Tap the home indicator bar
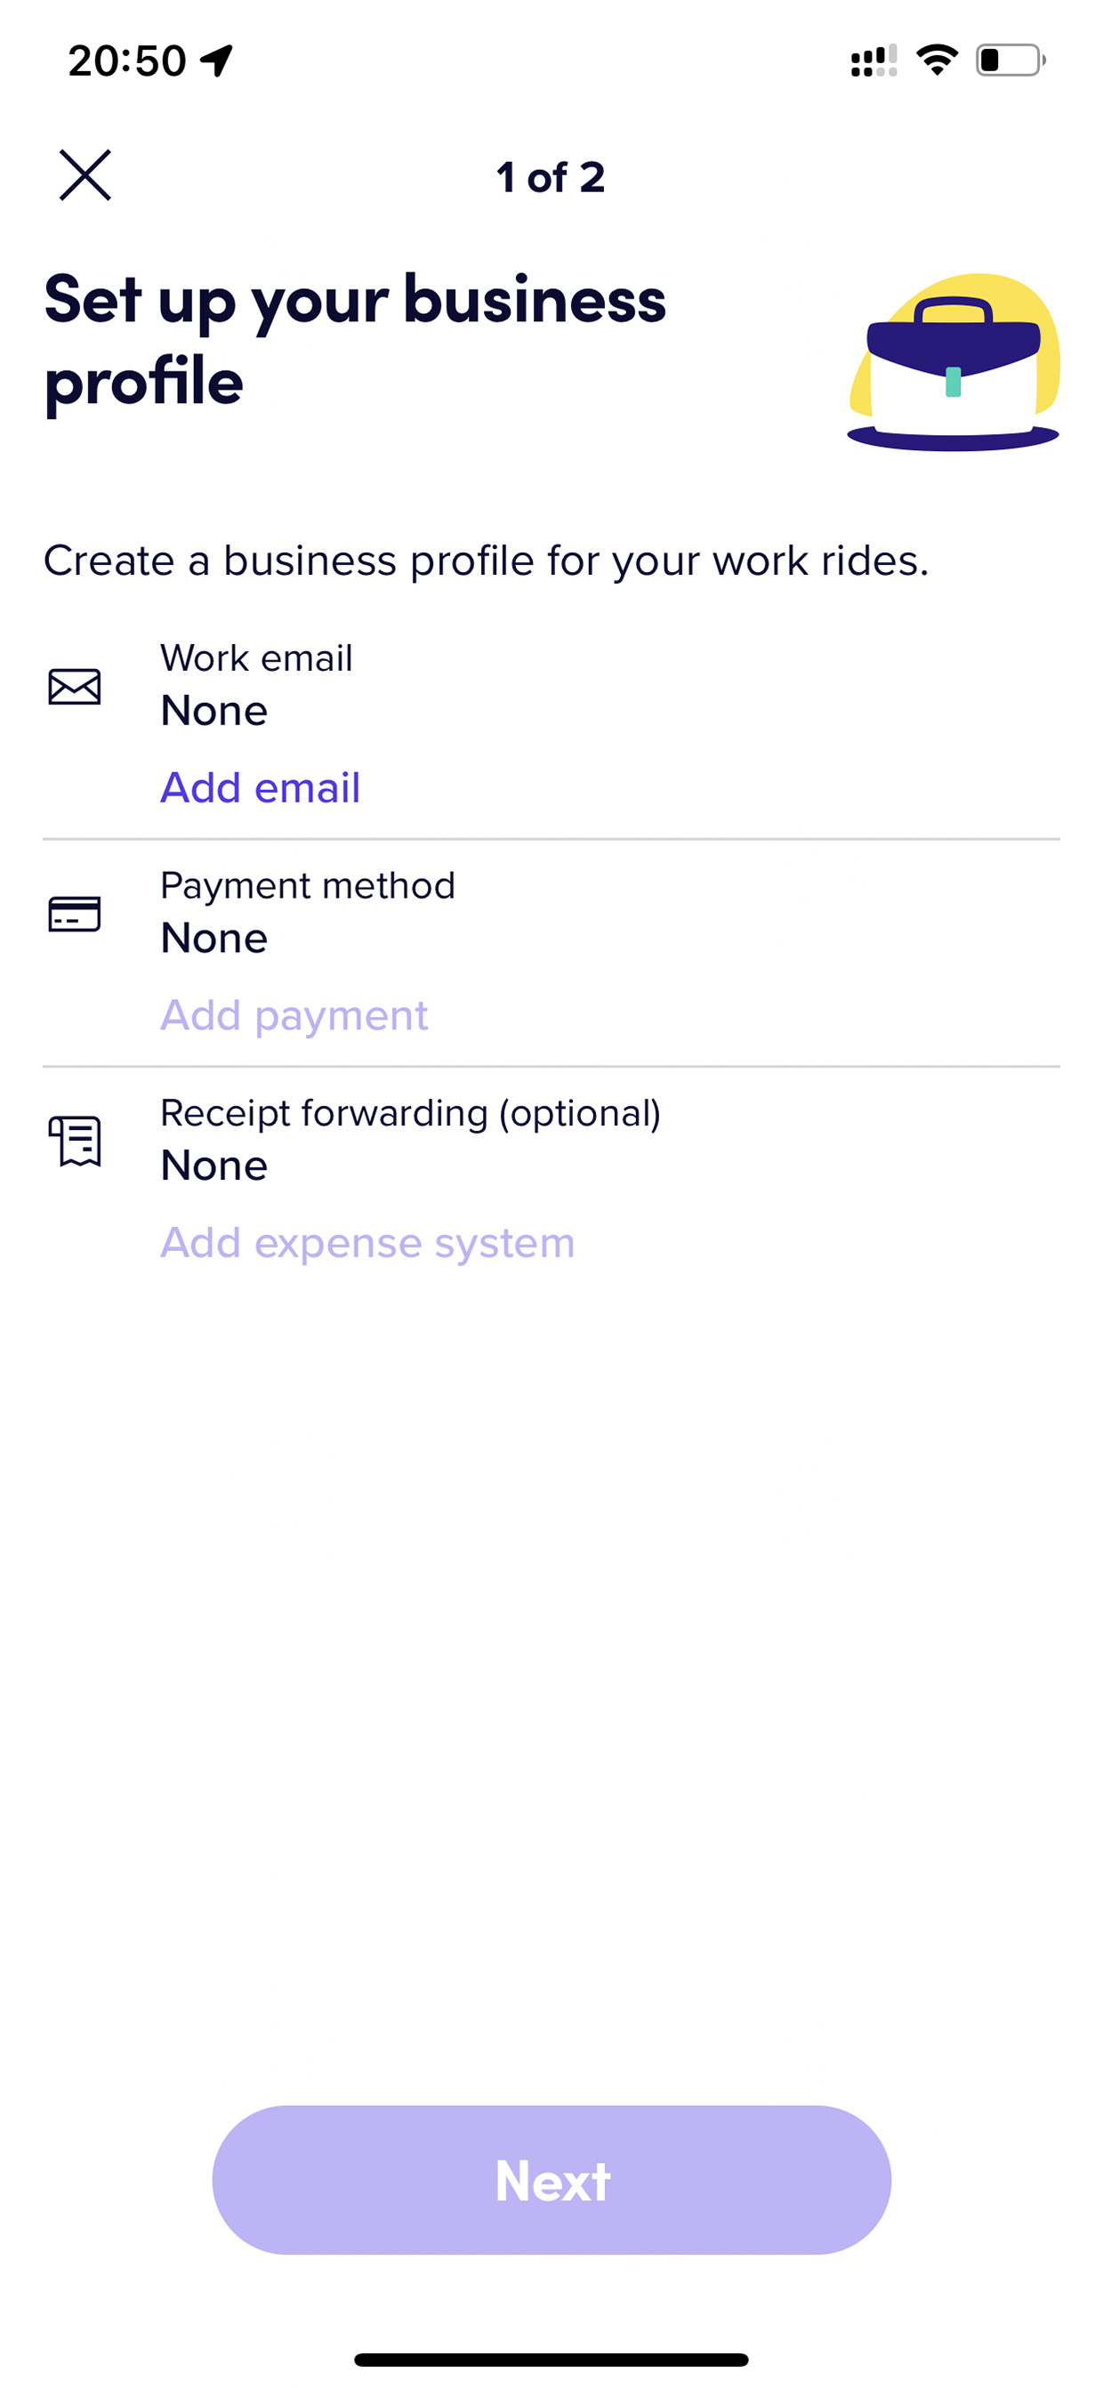 (551, 2360)
